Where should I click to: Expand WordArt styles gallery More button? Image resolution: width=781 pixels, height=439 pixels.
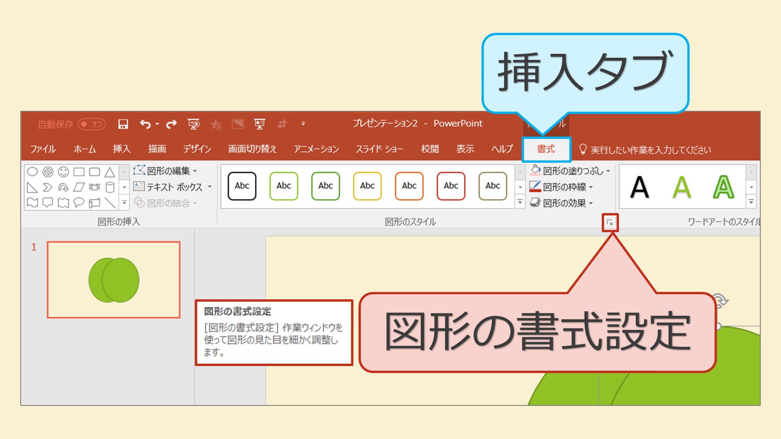point(751,202)
